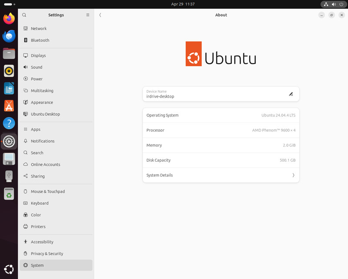Click the Keyboard icon in sidebar

26,203
